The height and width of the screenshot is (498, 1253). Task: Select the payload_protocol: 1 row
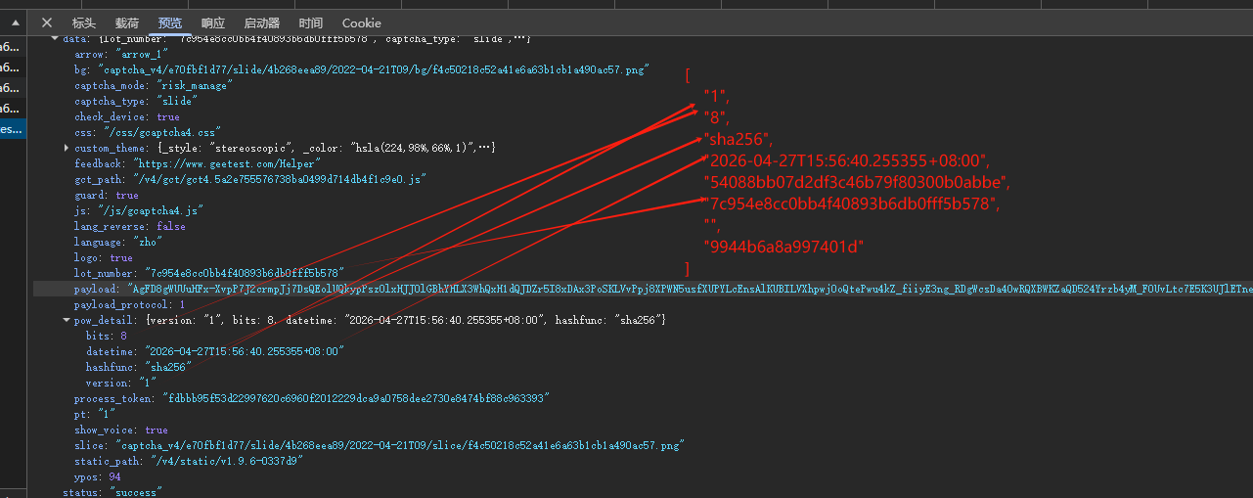coord(129,304)
